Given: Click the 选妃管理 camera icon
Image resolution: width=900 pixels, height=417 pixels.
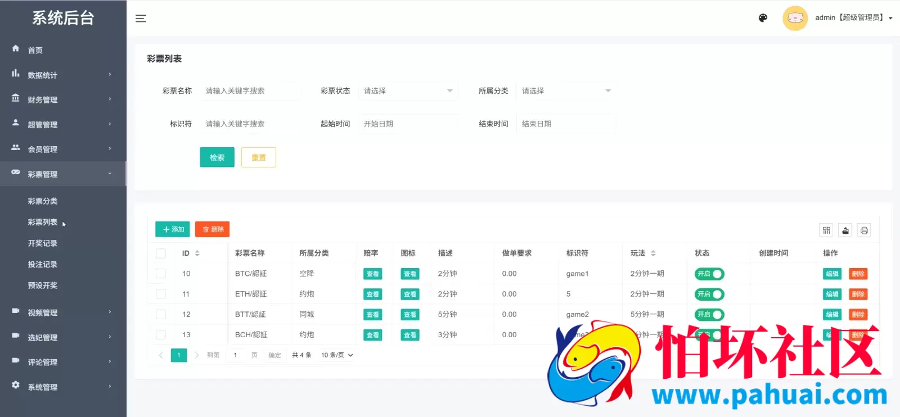Looking at the screenshot, I should [x=16, y=336].
